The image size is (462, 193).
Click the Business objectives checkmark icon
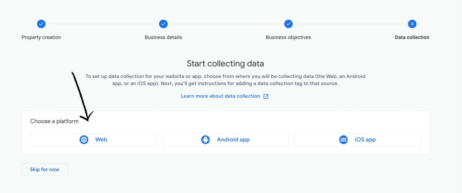(288, 24)
